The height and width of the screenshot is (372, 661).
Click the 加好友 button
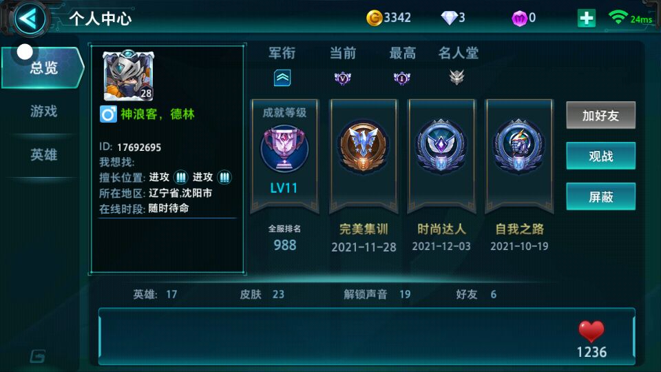pyautogui.click(x=600, y=115)
